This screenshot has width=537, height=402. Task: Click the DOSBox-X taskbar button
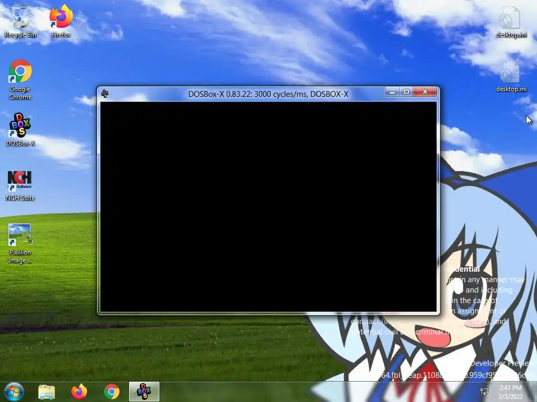click(144, 392)
